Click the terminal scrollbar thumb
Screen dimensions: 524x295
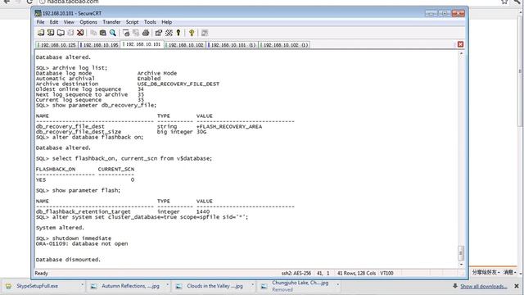461,253
